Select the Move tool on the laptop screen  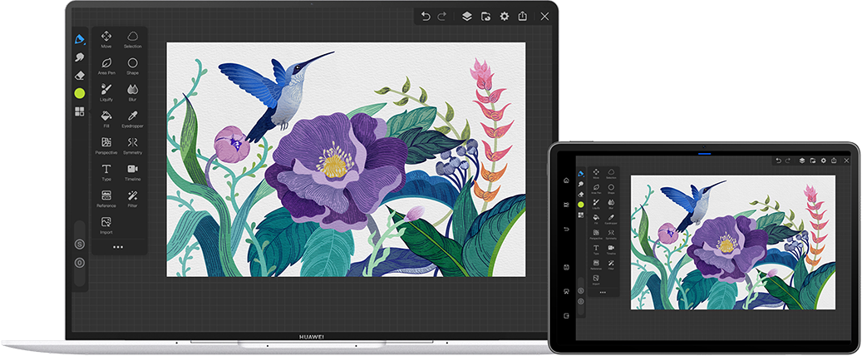[106, 37]
